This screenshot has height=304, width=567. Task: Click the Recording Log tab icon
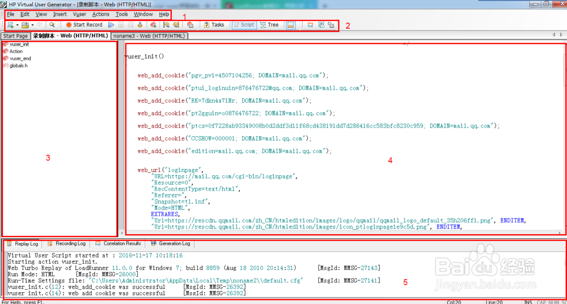[x=50, y=243]
